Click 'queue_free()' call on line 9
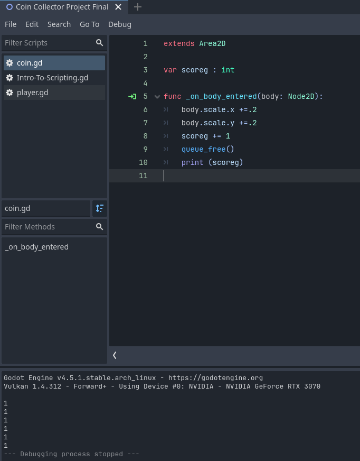 (x=208, y=150)
